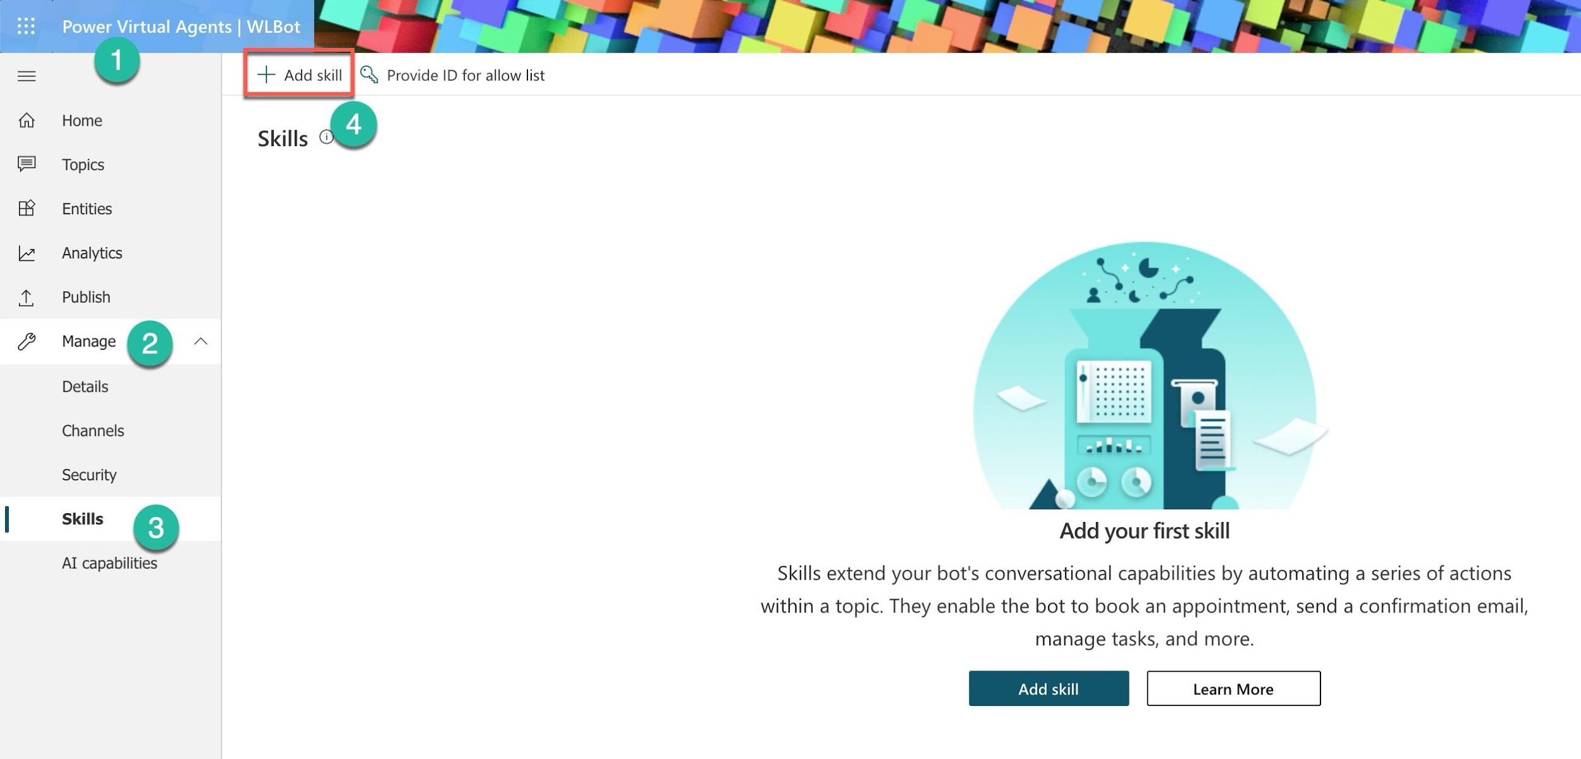Click the Topics navigation icon
Viewport: 1581px width, 759px height.
[x=27, y=162]
